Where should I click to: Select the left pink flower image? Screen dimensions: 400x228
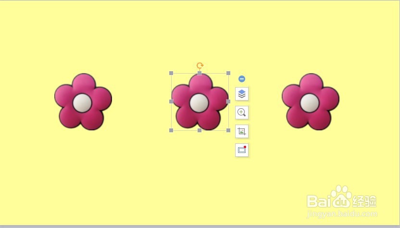83,101
